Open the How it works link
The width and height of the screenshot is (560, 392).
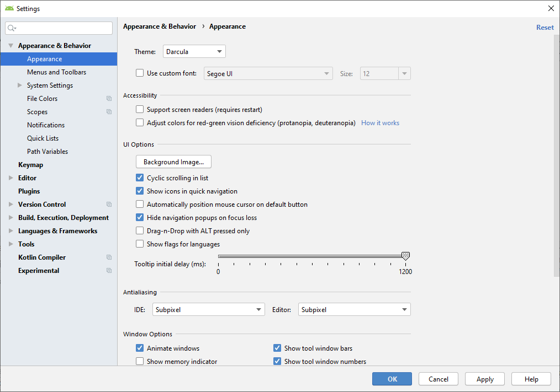click(380, 123)
